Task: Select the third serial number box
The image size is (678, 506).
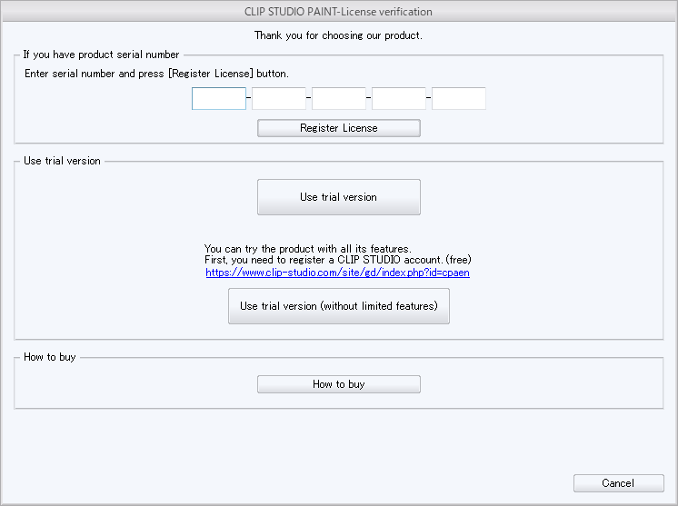Action: 339,99
